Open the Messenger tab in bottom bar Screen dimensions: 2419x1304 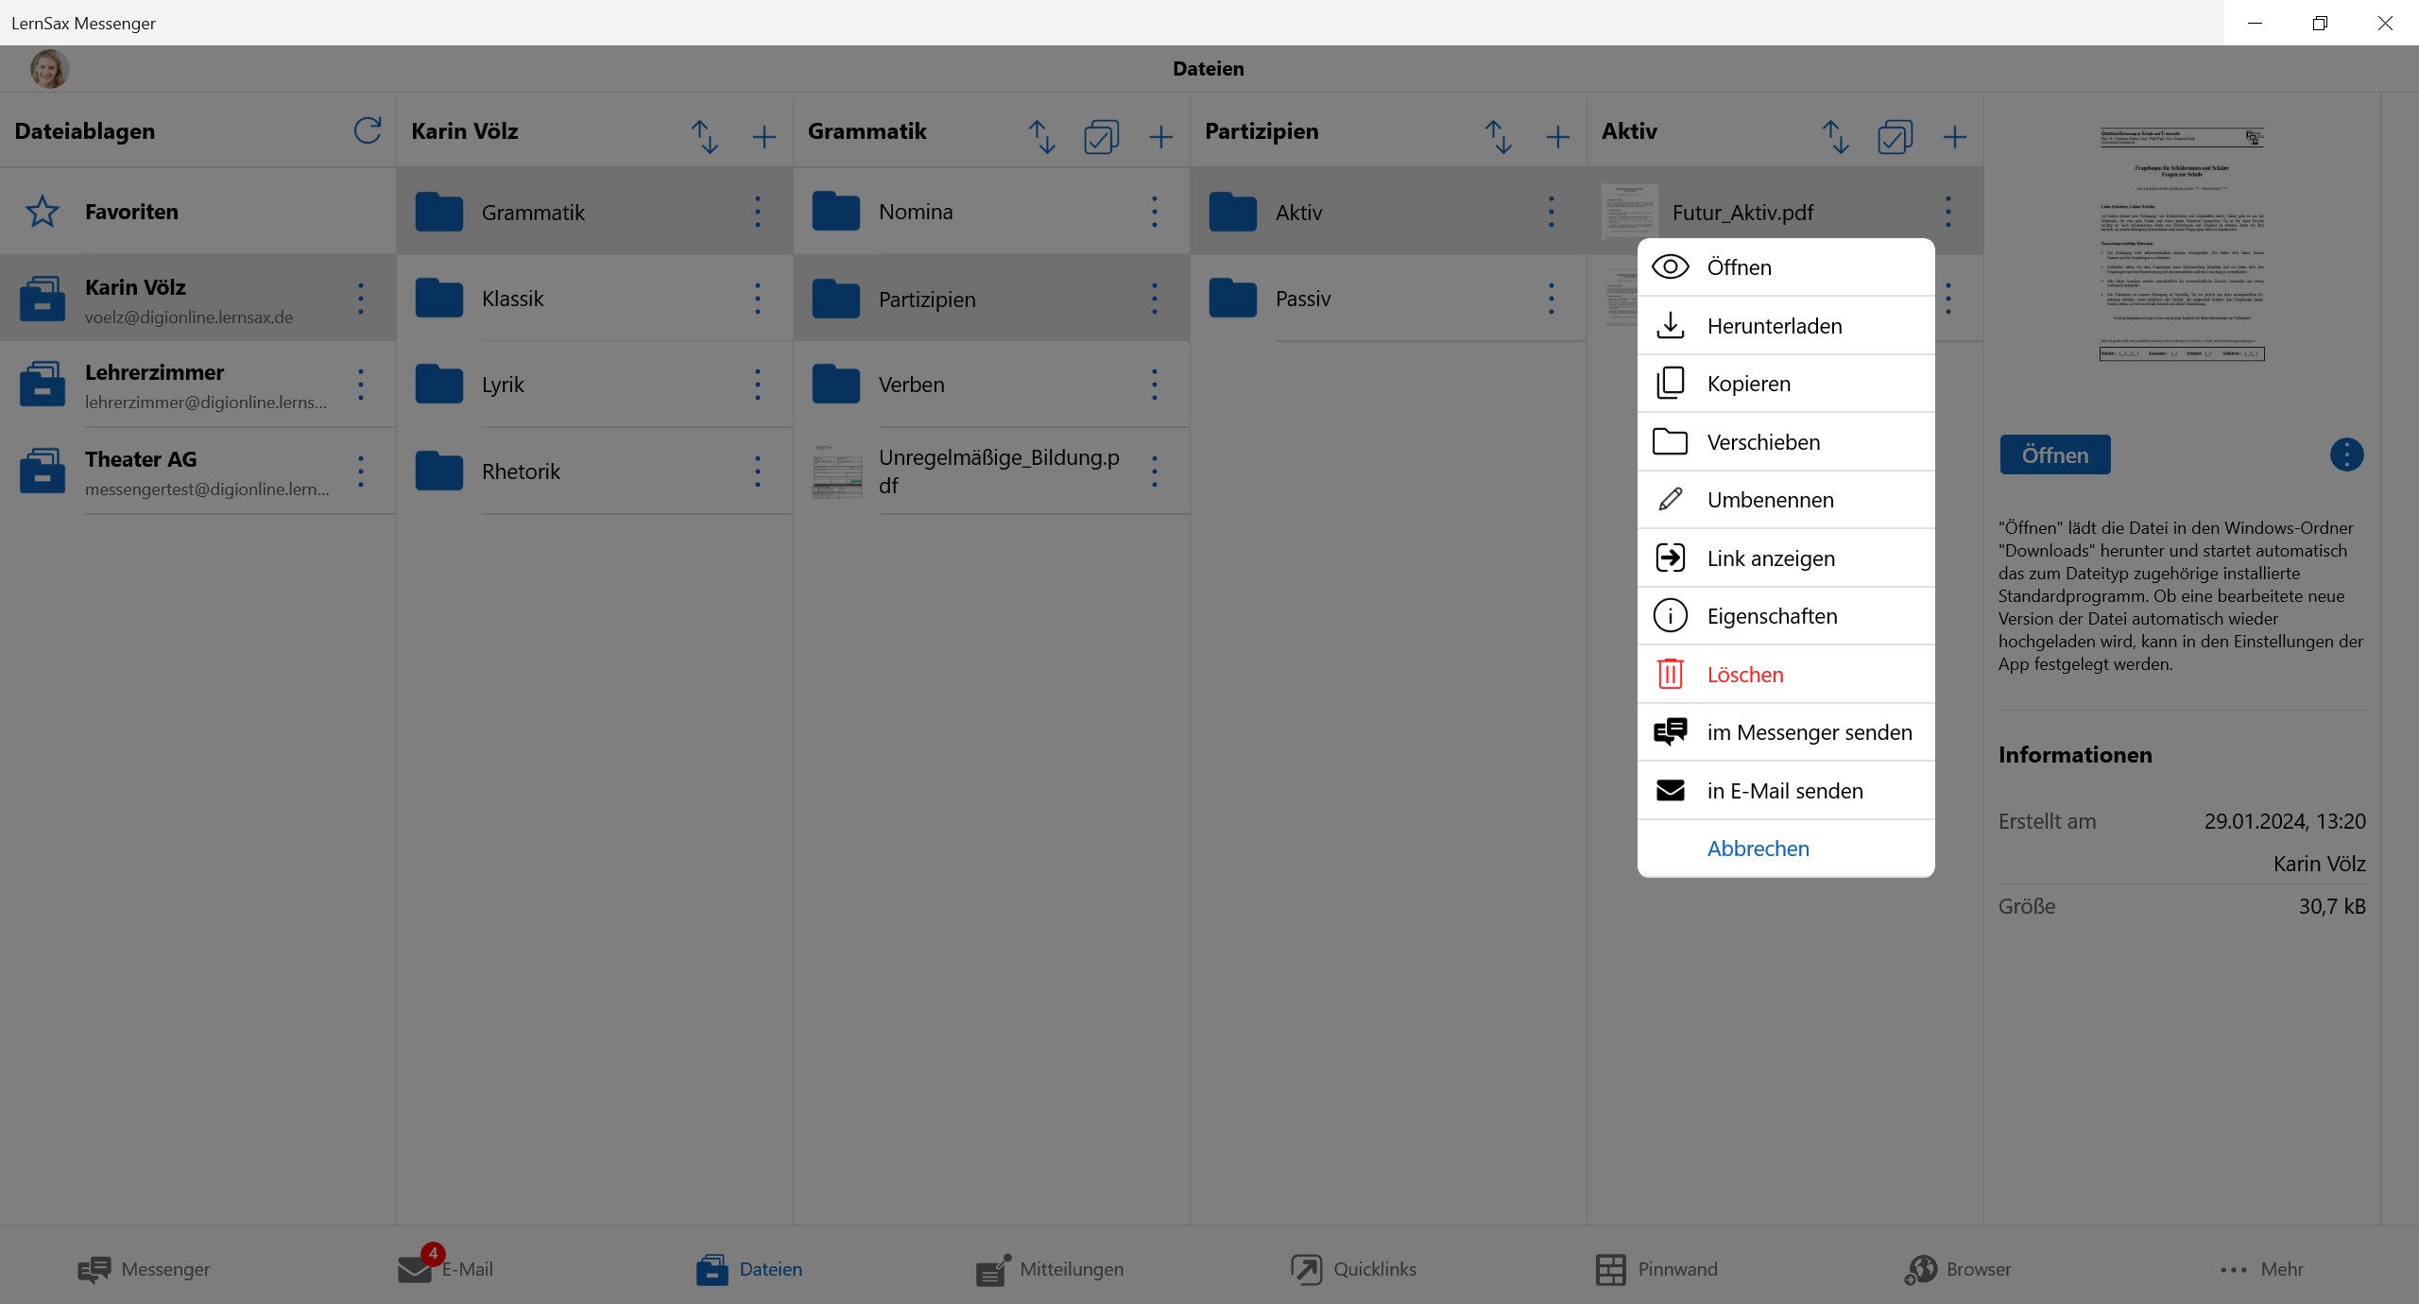pos(144,1269)
